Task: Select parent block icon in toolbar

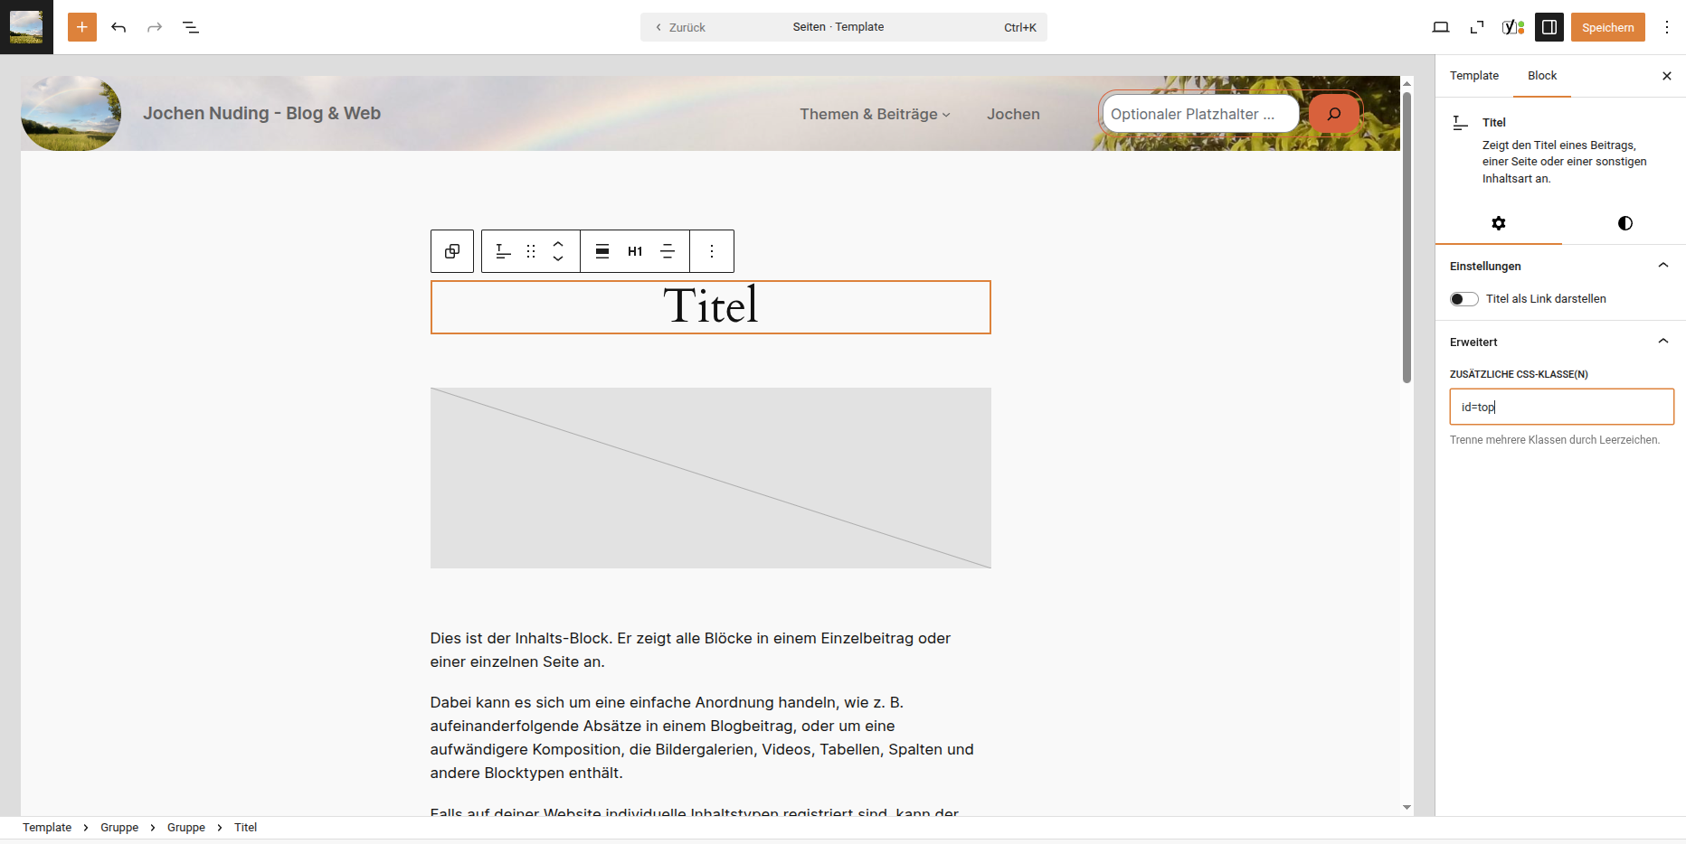Action: click(452, 251)
